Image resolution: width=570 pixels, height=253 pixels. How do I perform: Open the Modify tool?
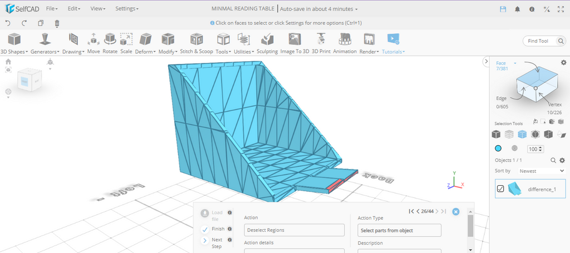[168, 43]
